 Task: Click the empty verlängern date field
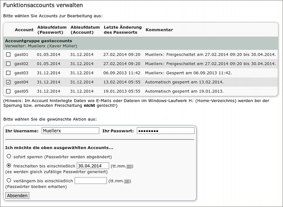coord(91,180)
